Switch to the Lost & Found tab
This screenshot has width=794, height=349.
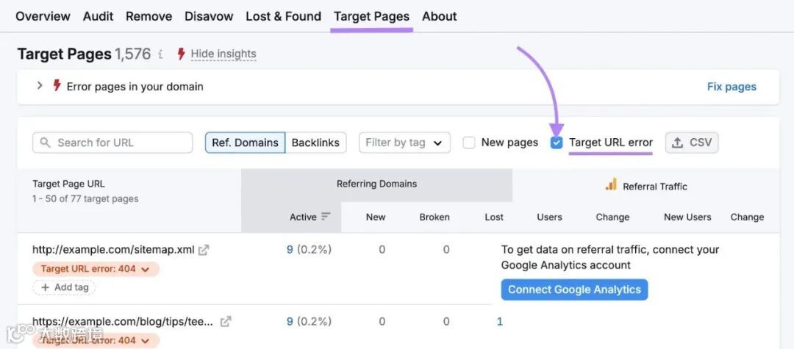click(x=283, y=16)
